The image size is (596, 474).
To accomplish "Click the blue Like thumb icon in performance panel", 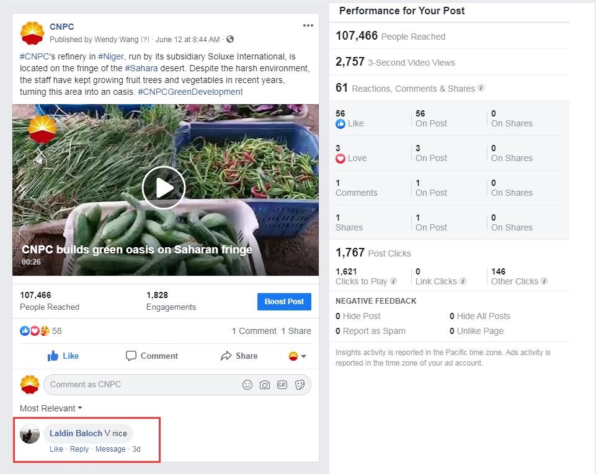I will pyautogui.click(x=340, y=124).
